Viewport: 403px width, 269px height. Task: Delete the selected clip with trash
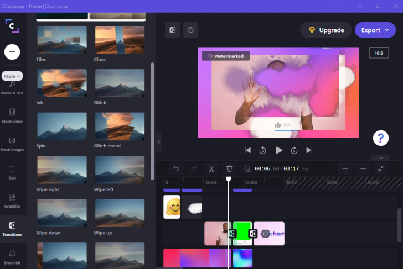point(229,168)
